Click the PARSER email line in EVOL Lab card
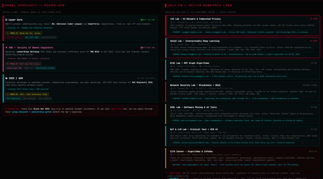This screenshot has height=179, width=323. (237, 121)
